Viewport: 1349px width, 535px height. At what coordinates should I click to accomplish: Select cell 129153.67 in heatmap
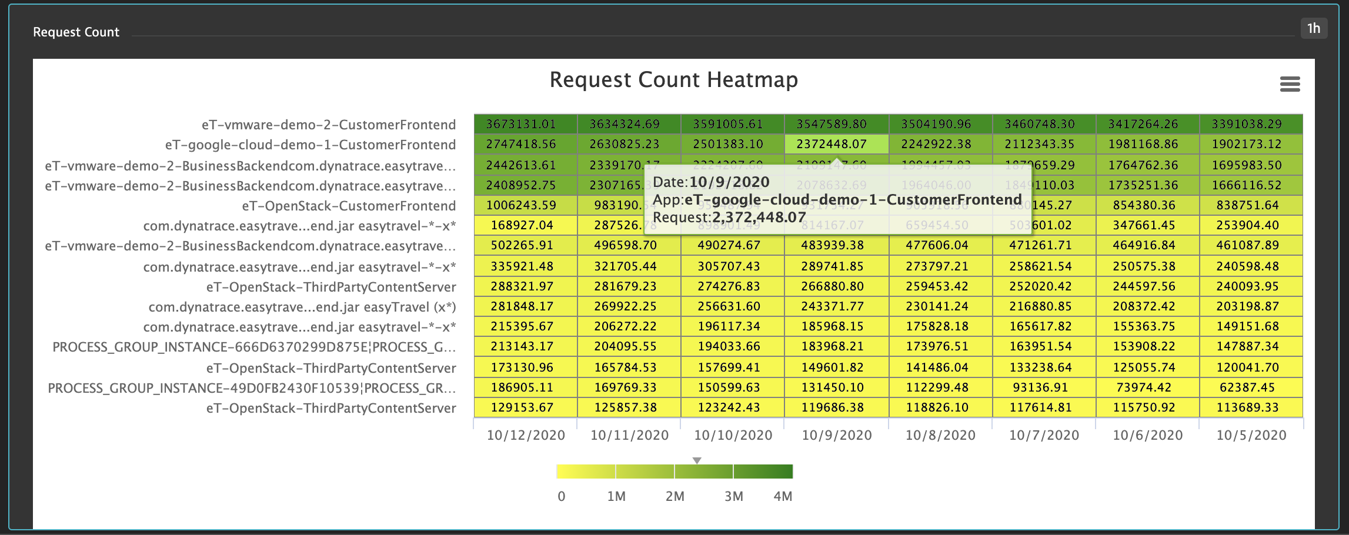tap(526, 407)
